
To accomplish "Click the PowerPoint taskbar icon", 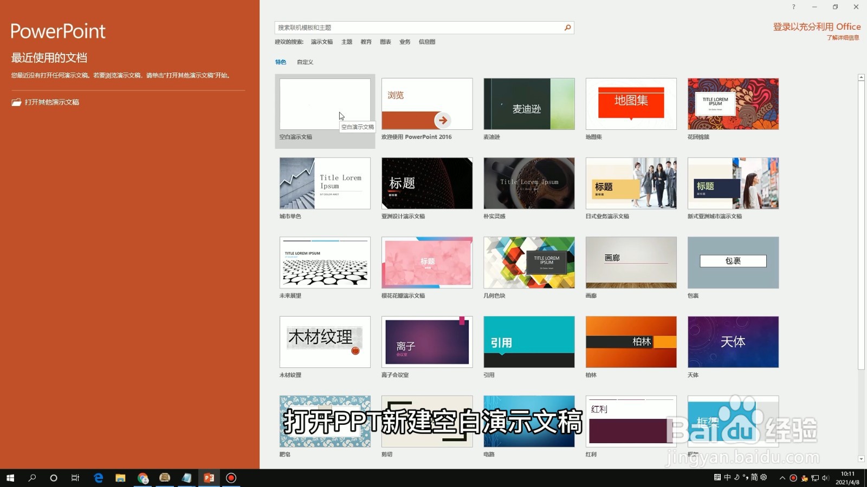I will 209,478.
